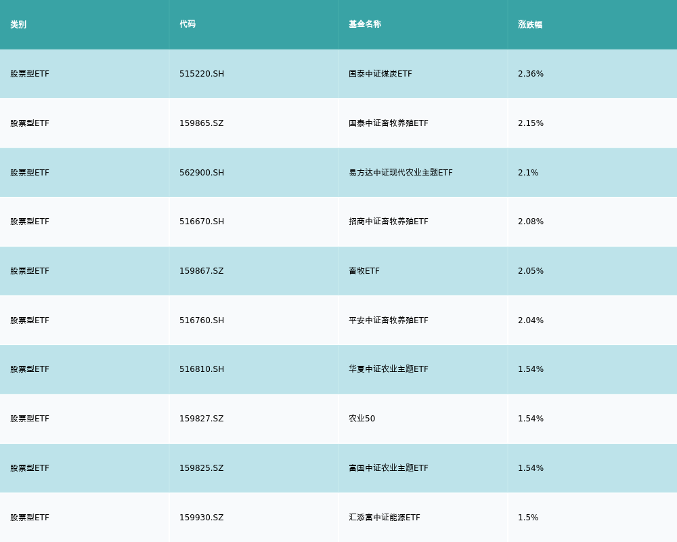Click 股票型ETF in the 516670.SH row
Viewport: 677px width, 542px height.
pos(30,222)
